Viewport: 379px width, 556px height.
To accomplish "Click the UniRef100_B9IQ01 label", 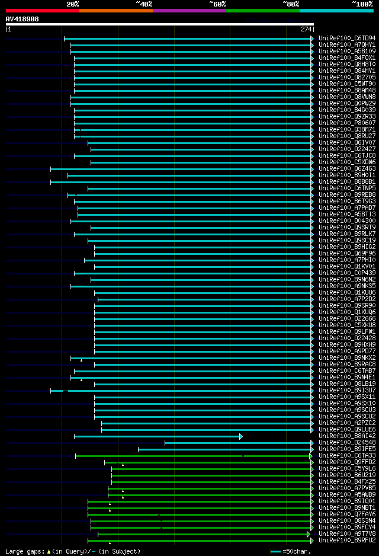I will tap(347, 501).
